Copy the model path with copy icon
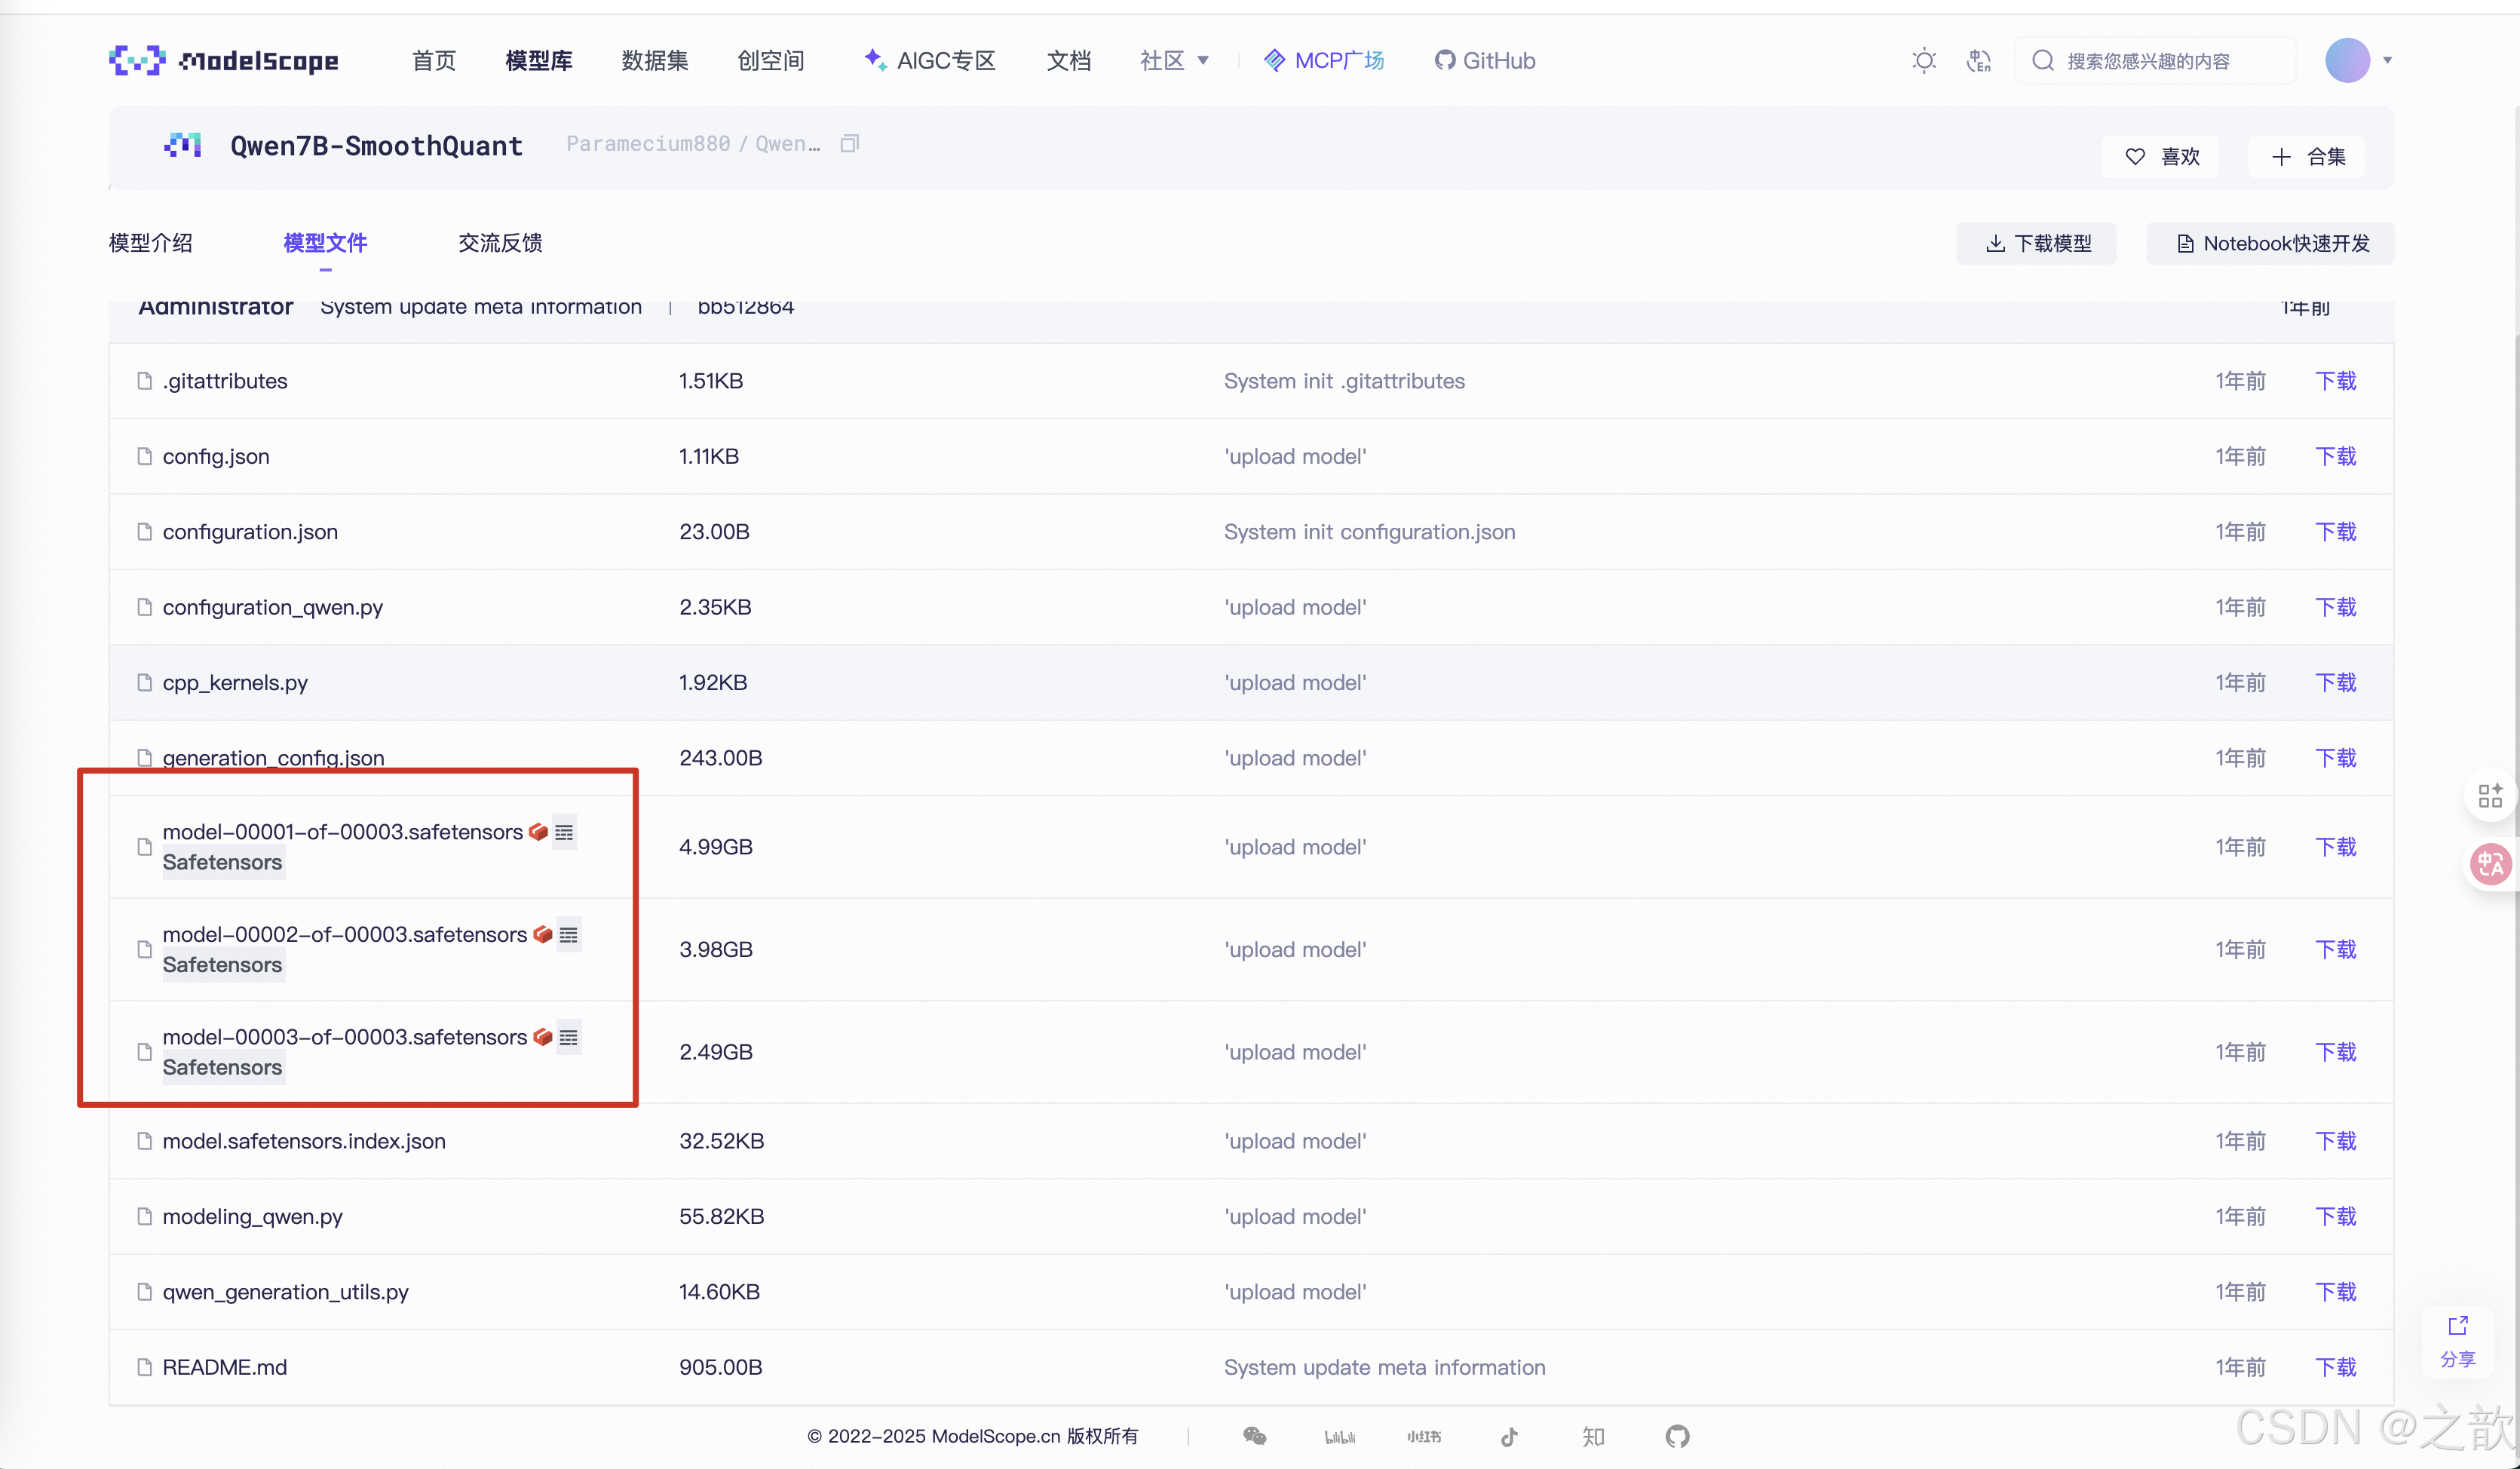 pyautogui.click(x=849, y=143)
